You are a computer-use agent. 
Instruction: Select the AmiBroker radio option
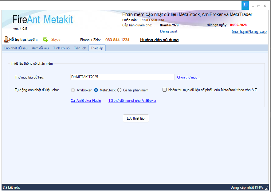[73, 90]
